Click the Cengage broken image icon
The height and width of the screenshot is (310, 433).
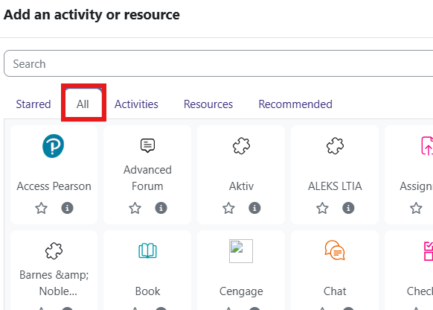click(241, 251)
